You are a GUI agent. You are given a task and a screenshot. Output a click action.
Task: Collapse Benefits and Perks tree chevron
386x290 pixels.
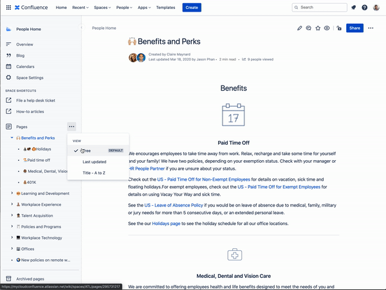click(x=12, y=138)
